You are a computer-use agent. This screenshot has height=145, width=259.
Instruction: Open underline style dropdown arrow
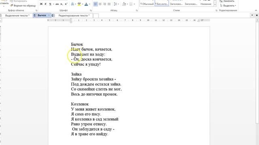pyautogui.click(x=53, y=4)
